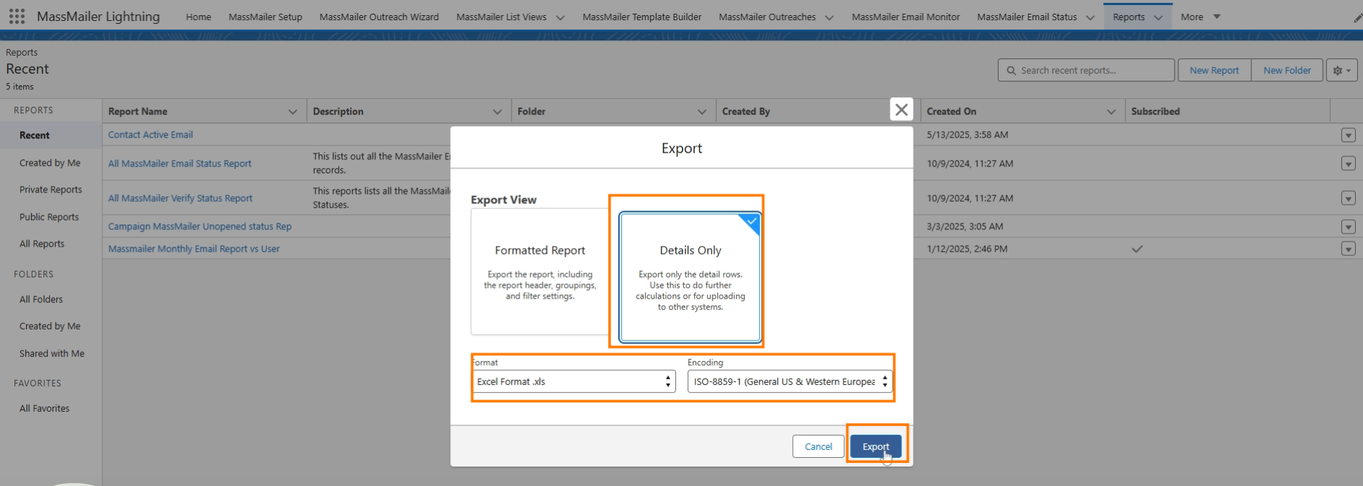
Task: Open Campaign MassMailer Unopened status Rep link
Action: point(200,226)
